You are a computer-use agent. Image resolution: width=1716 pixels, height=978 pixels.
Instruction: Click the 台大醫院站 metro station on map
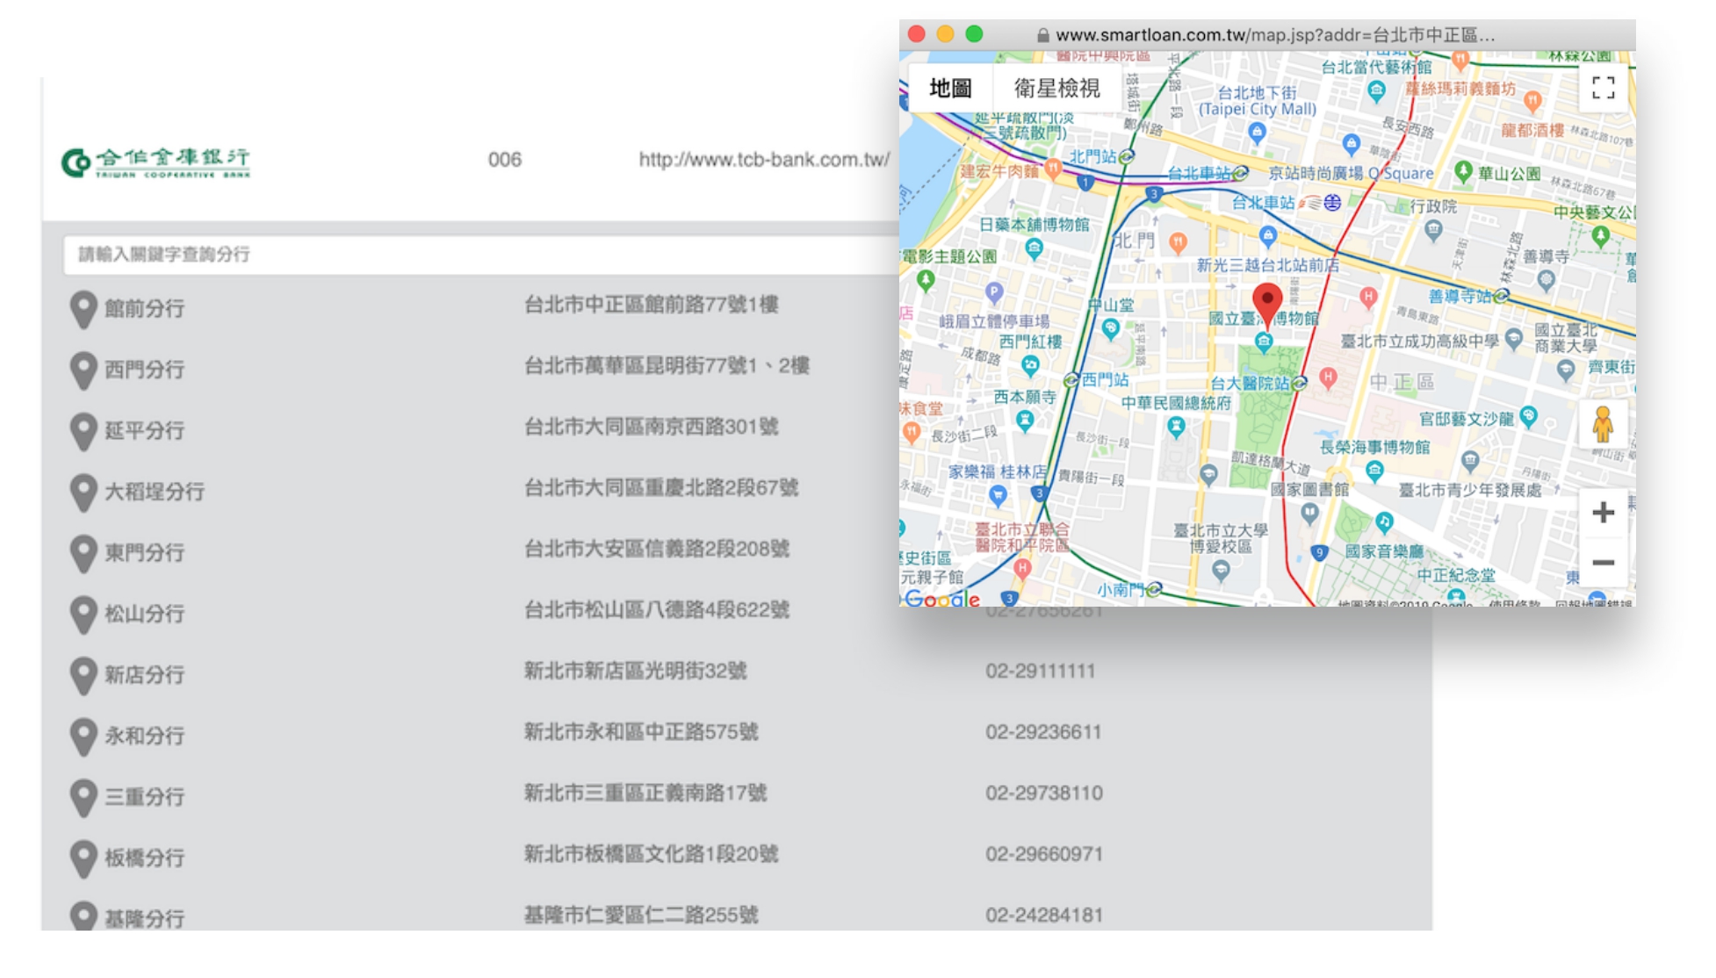point(1300,383)
